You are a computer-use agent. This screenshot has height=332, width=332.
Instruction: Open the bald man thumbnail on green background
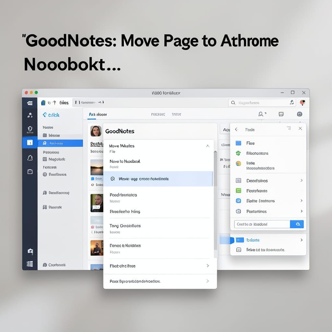[97, 203]
